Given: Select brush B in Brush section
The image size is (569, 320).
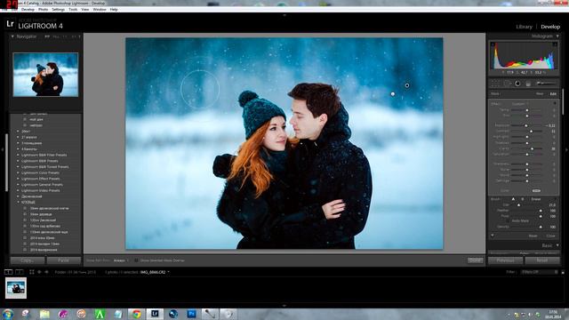Looking at the screenshot, I should (x=522, y=199).
